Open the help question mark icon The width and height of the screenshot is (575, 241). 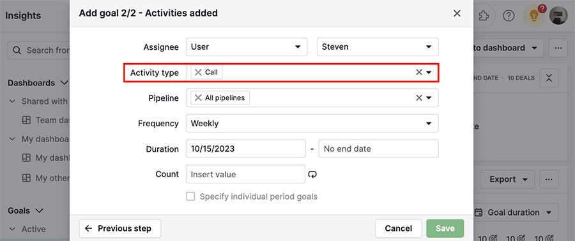pos(509,16)
